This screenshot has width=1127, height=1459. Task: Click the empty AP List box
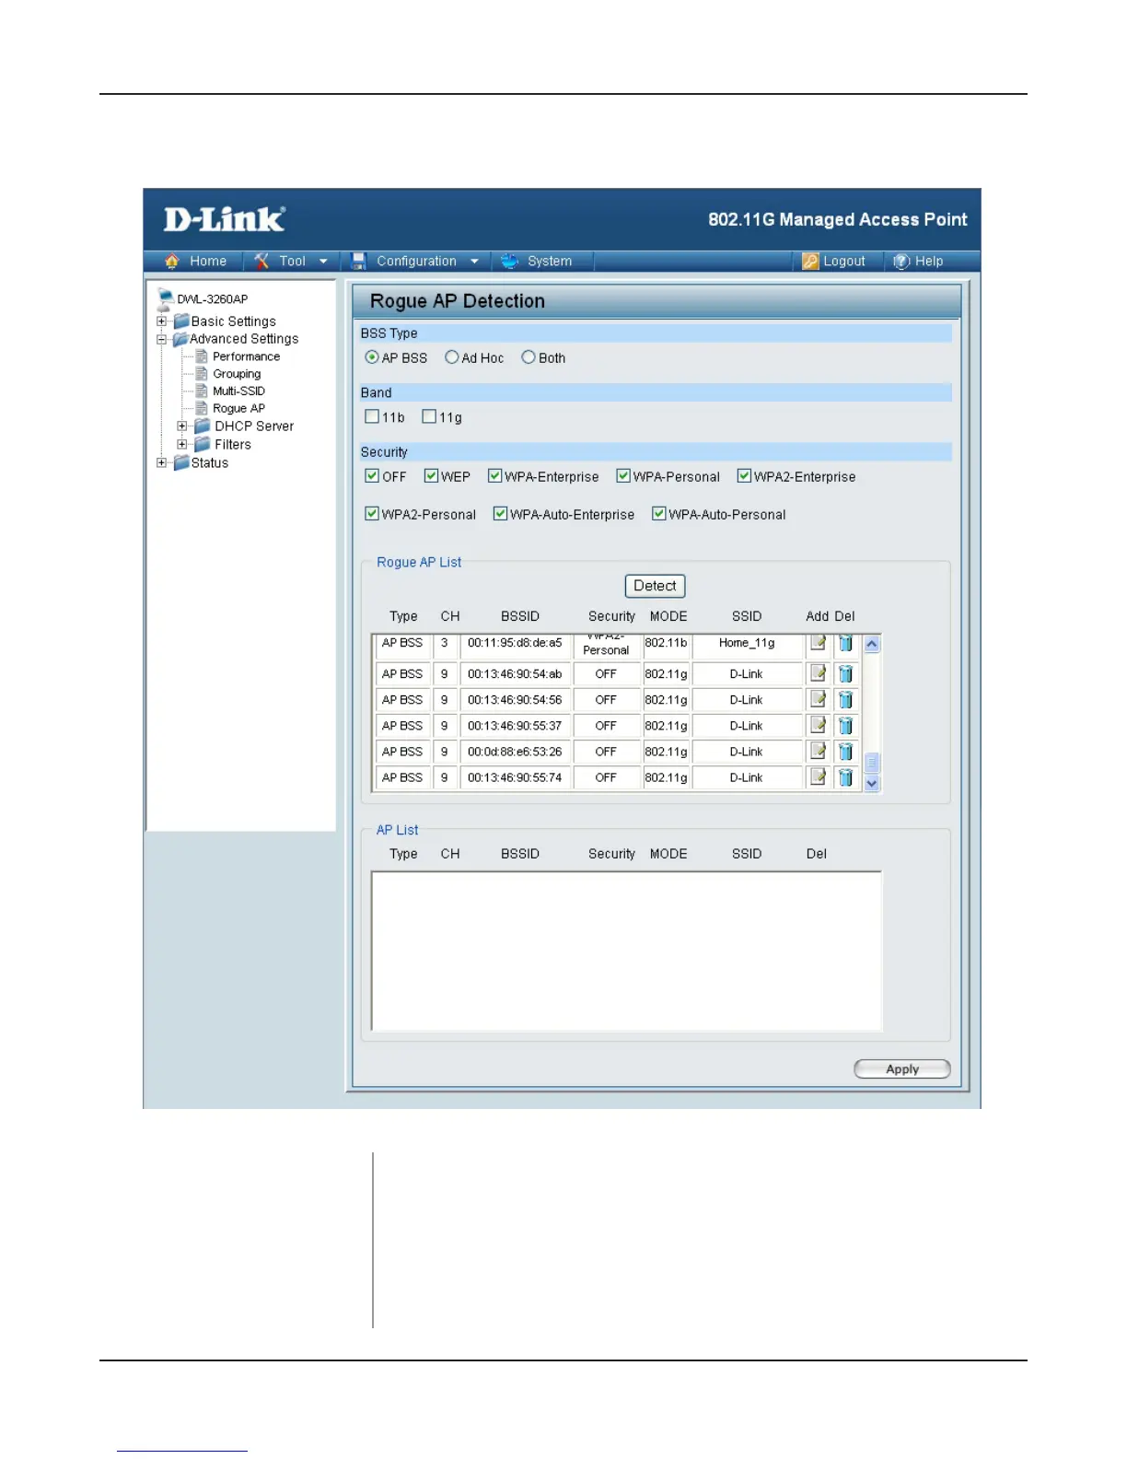pos(626,951)
